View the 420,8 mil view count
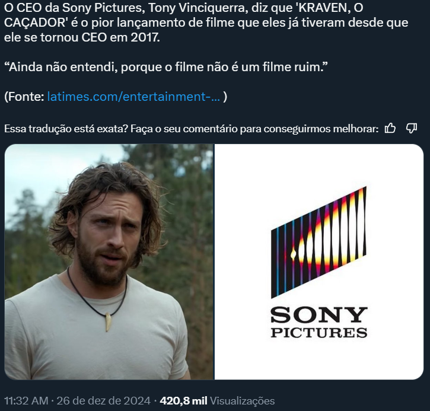430x411 pixels. click(x=183, y=400)
